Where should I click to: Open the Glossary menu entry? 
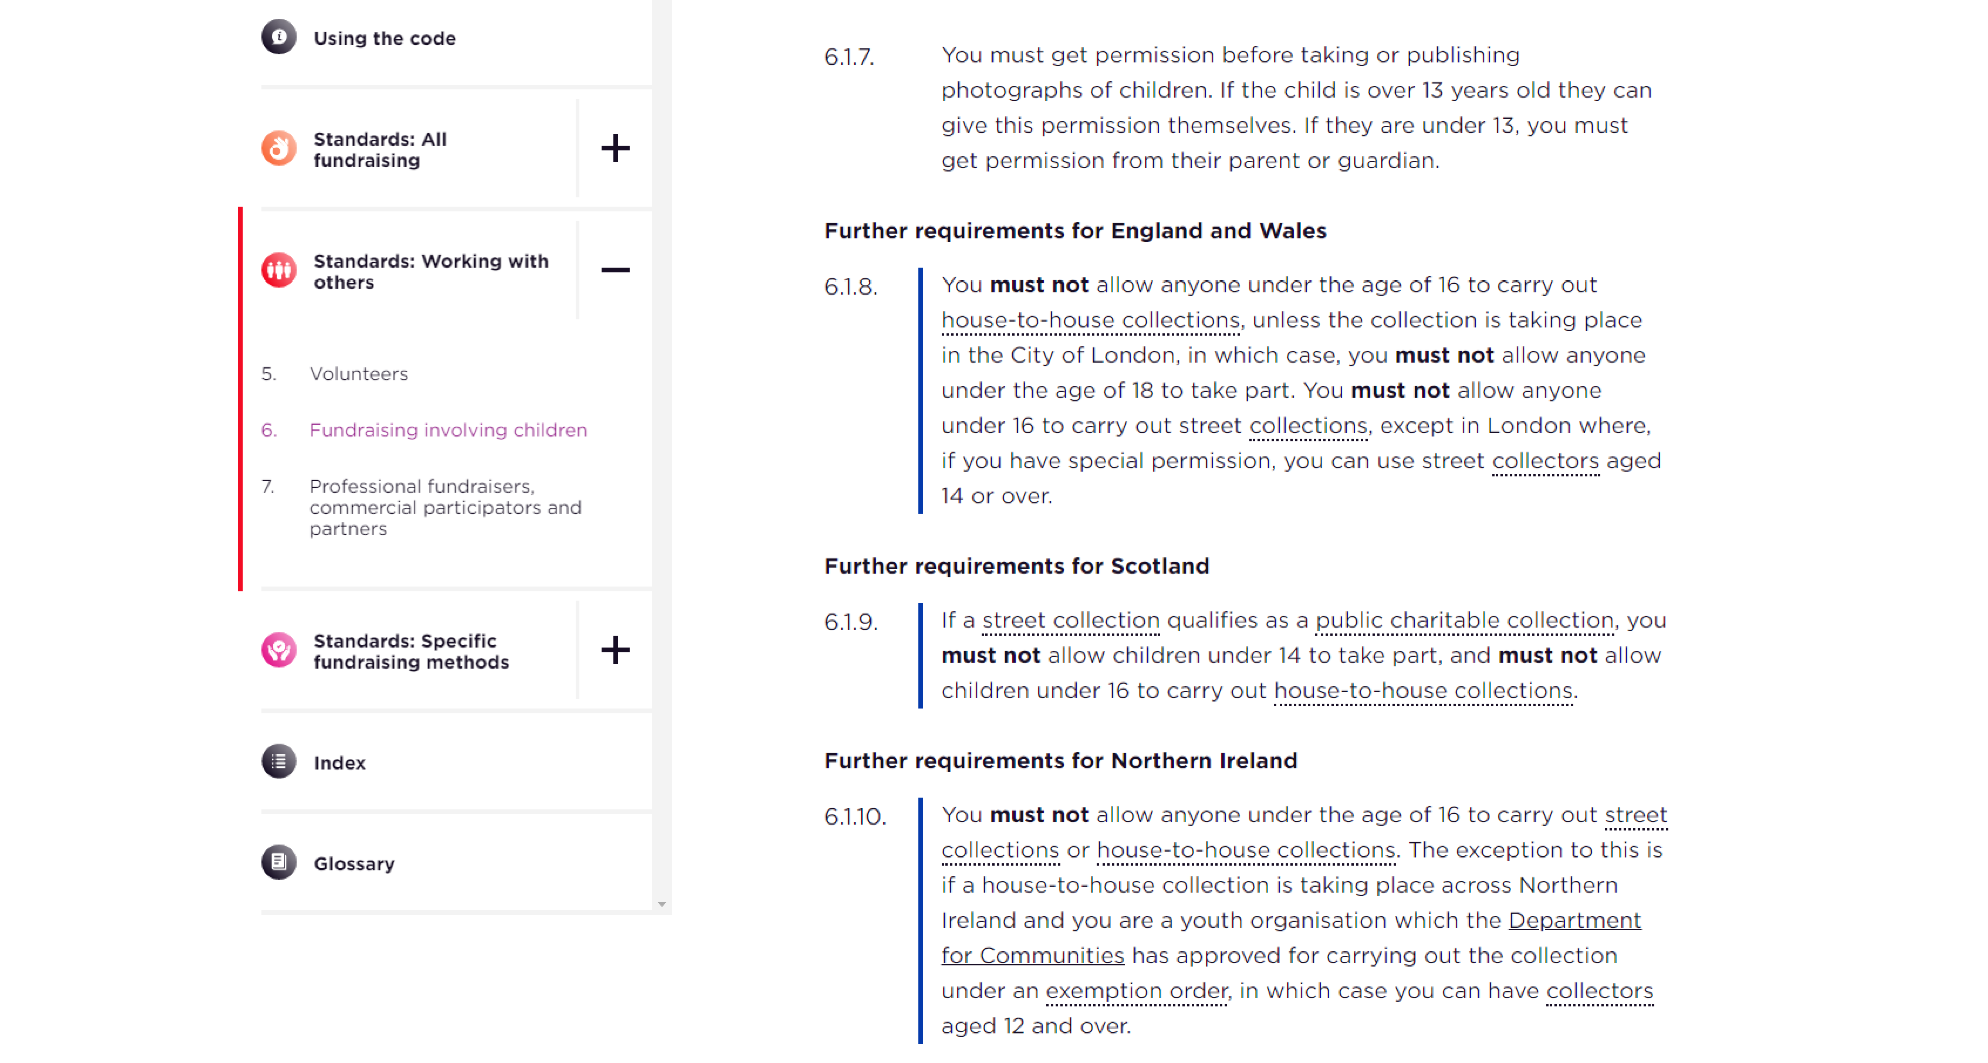tap(354, 864)
